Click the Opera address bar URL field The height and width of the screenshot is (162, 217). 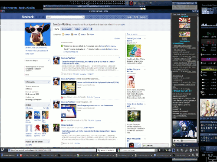point(52,150)
